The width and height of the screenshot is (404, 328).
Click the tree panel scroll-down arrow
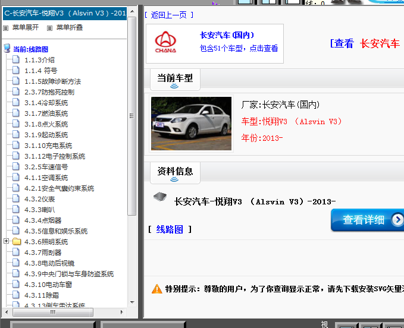pyautogui.click(x=132, y=302)
